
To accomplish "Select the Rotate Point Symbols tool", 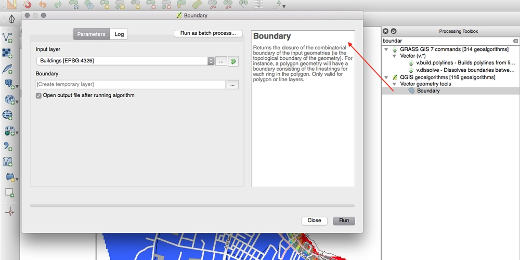I will tap(277, 5).
